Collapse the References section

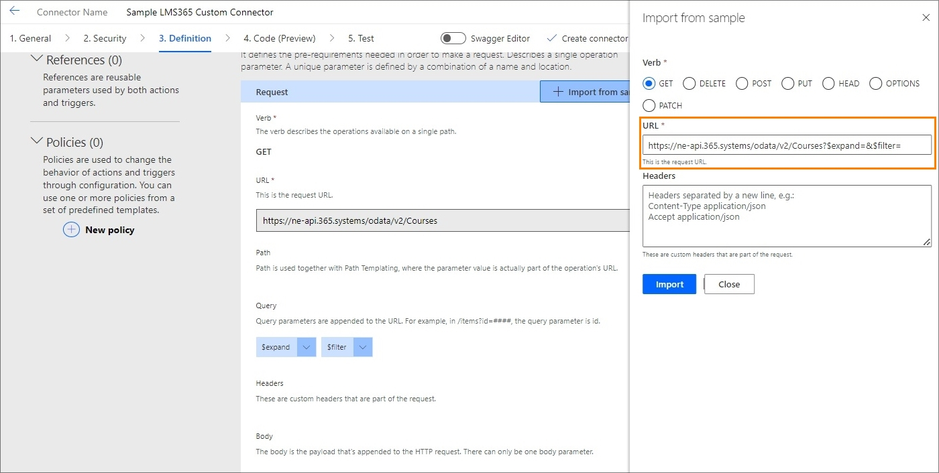[37, 60]
